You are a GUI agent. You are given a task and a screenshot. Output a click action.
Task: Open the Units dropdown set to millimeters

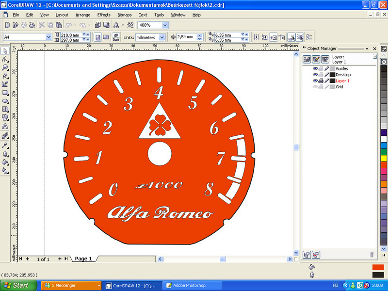click(x=162, y=37)
